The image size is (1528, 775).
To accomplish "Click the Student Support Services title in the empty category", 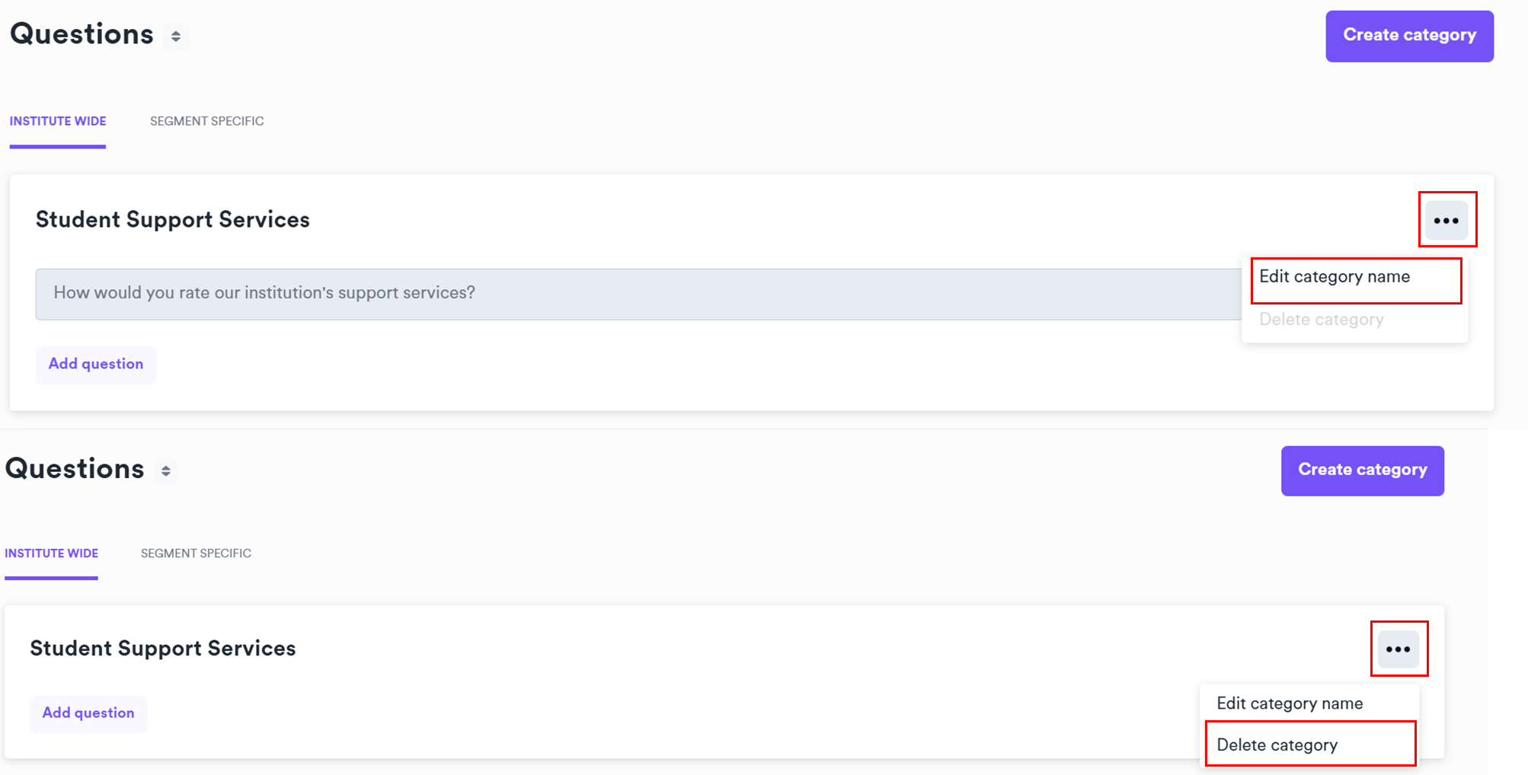I will 163,649.
